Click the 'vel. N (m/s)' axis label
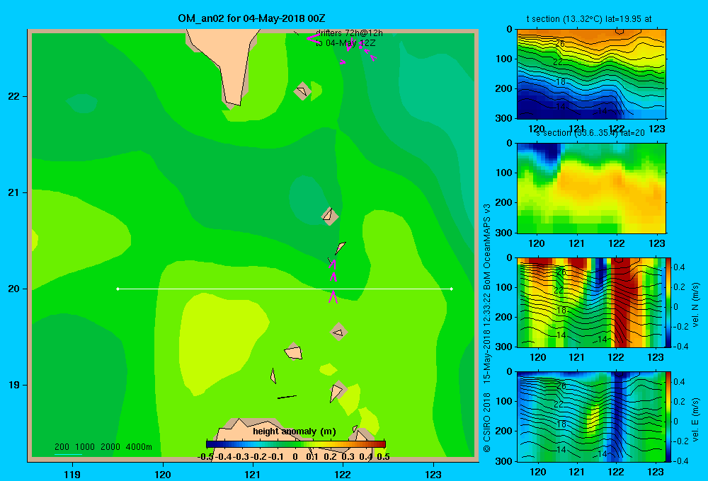708x481 pixels. (695, 305)
